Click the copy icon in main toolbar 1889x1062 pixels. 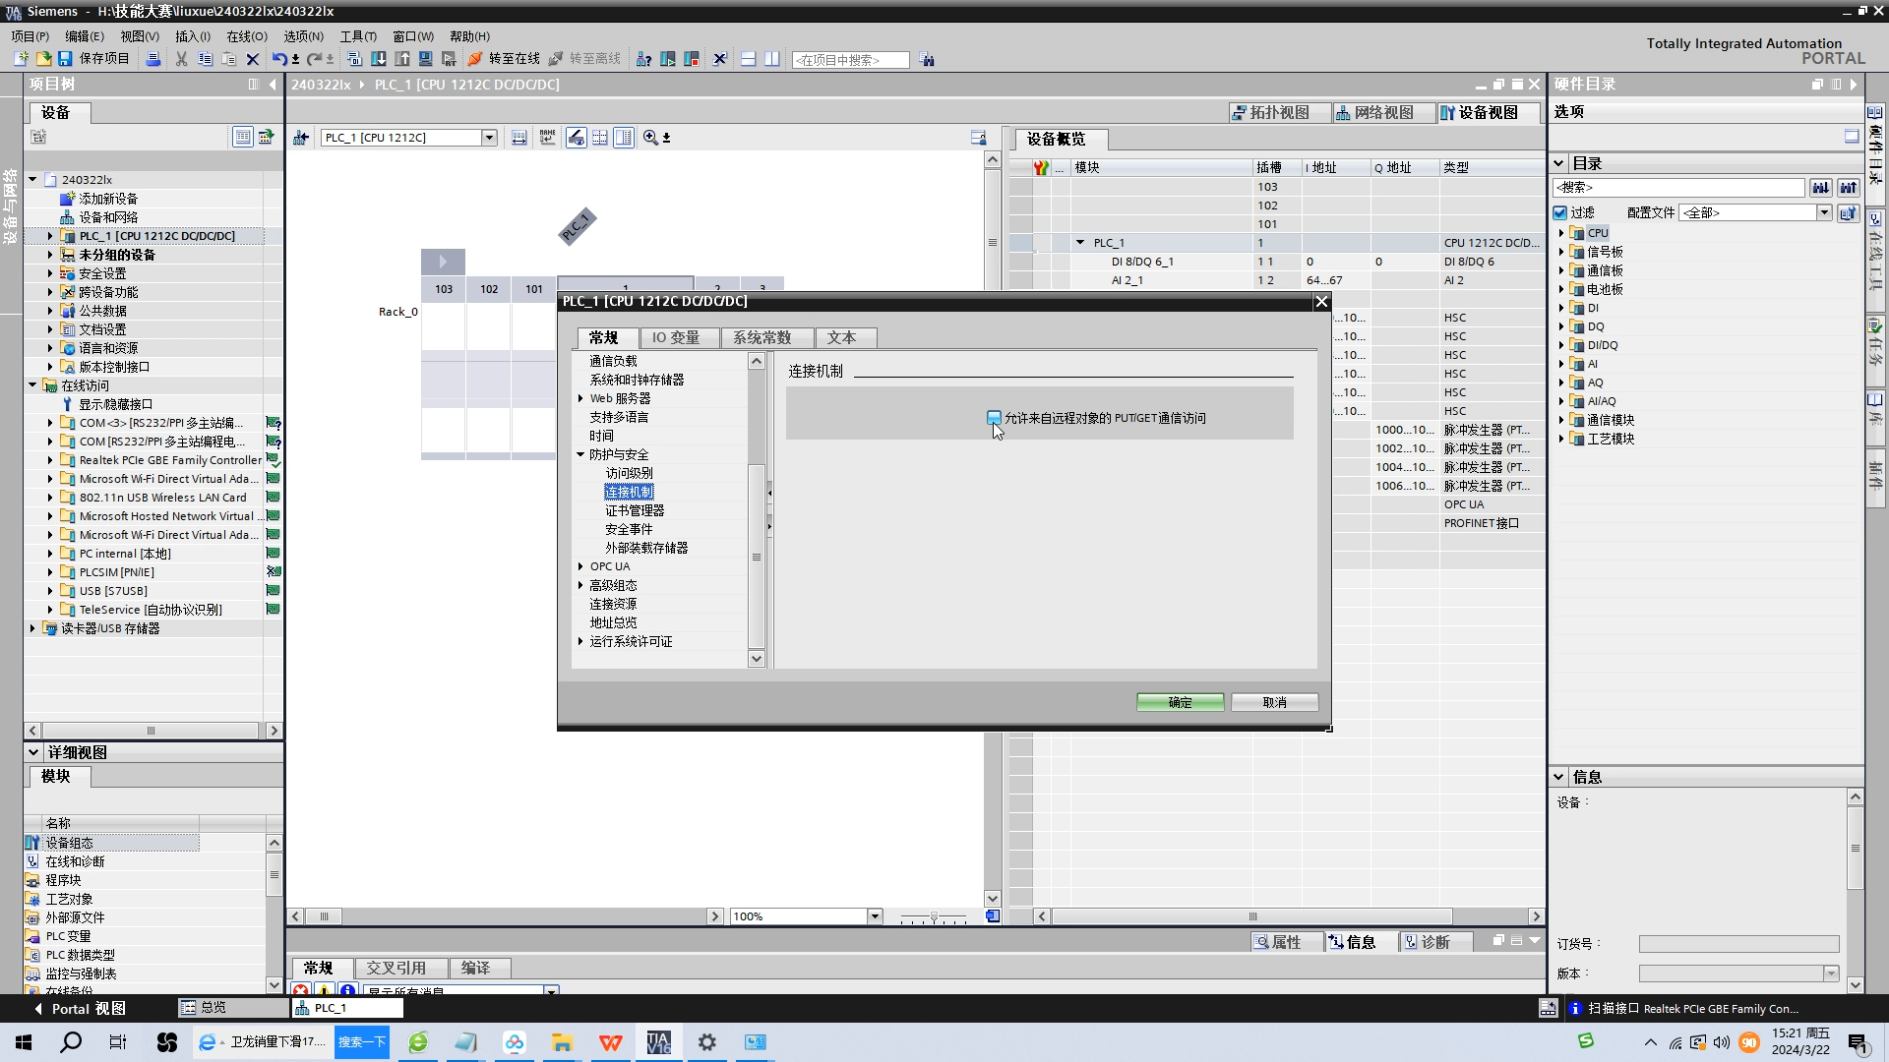pyautogui.click(x=205, y=59)
